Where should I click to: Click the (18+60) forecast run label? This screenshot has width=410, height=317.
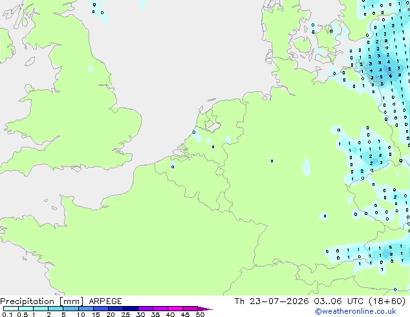point(387,301)
